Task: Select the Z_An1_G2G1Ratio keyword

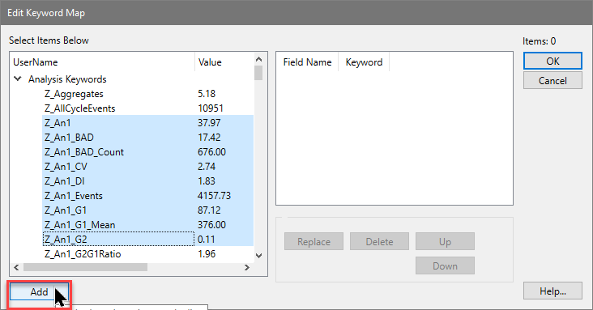Action: click(83, 254)
